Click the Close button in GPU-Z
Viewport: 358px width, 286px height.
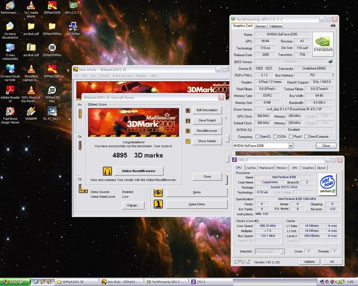(326, 146)
